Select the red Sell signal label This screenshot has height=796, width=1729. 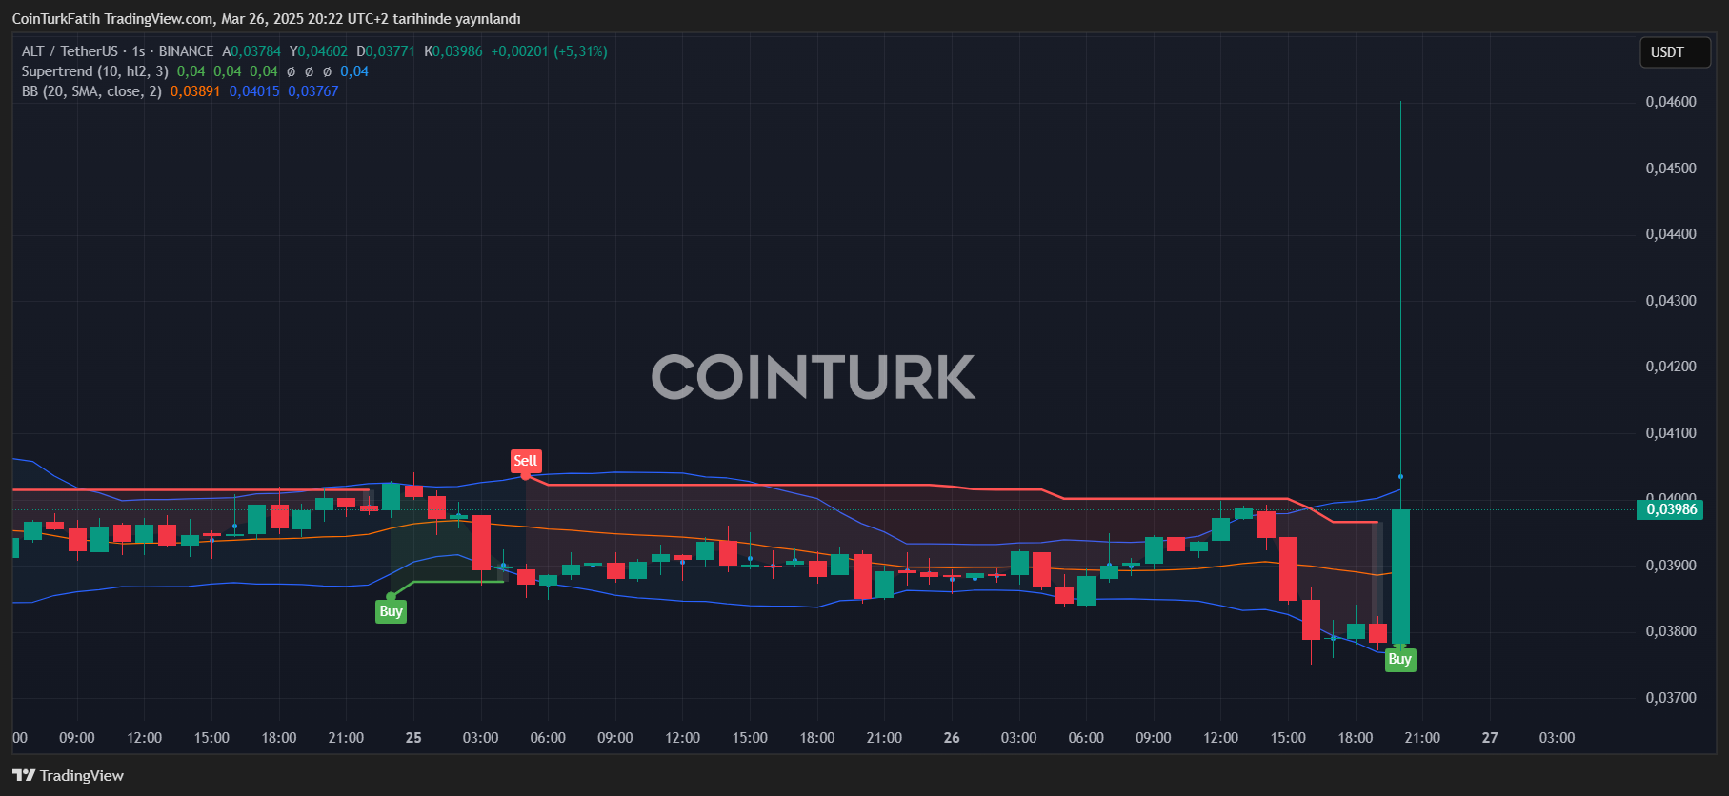(525, 461)
